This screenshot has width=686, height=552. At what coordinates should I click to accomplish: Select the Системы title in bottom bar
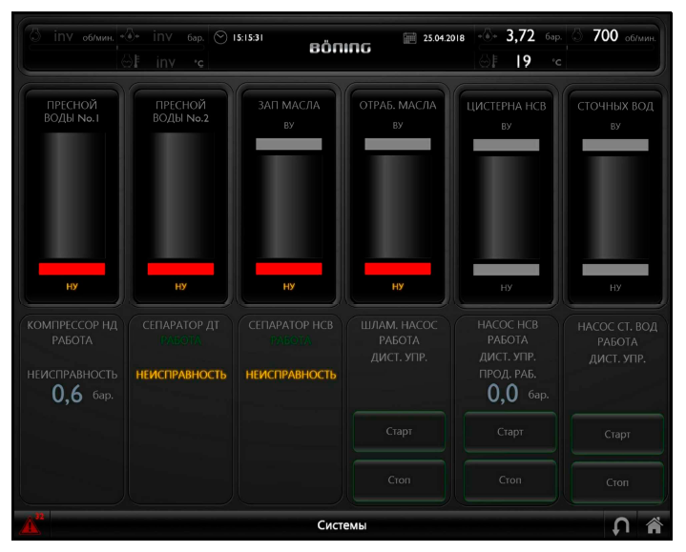(x=342, y=525)
